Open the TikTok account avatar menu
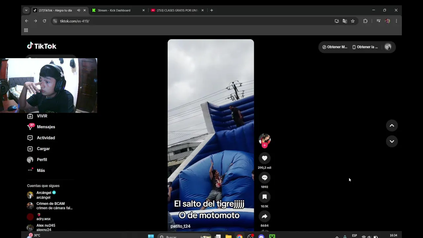 (x=388, y=47)
